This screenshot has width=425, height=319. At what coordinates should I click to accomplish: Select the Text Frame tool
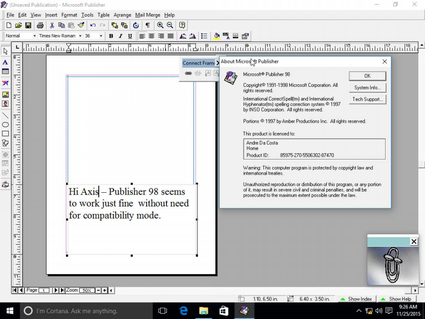5,62
